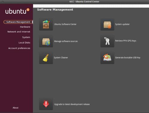This screenshot has height=113, width=149.
Task: Launch the System updater package icon
Action: [x=107, y=24]
